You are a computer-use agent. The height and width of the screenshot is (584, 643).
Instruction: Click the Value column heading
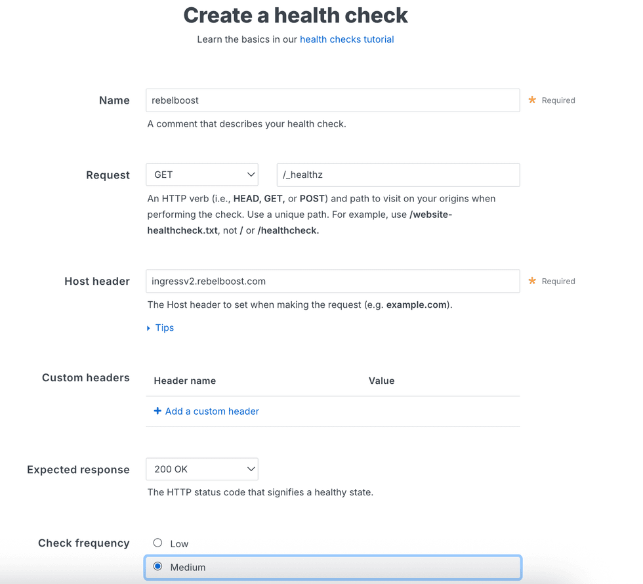(x=381, y=381)
